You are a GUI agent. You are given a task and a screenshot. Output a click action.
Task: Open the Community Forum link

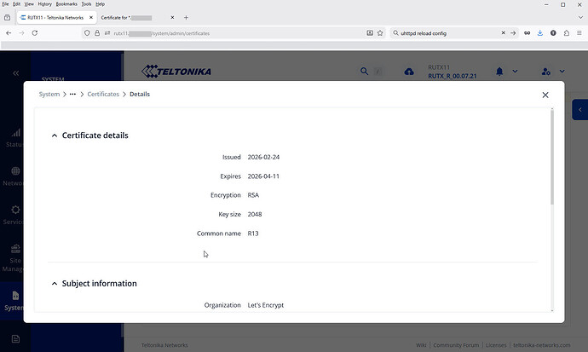(x=456, y=345)
